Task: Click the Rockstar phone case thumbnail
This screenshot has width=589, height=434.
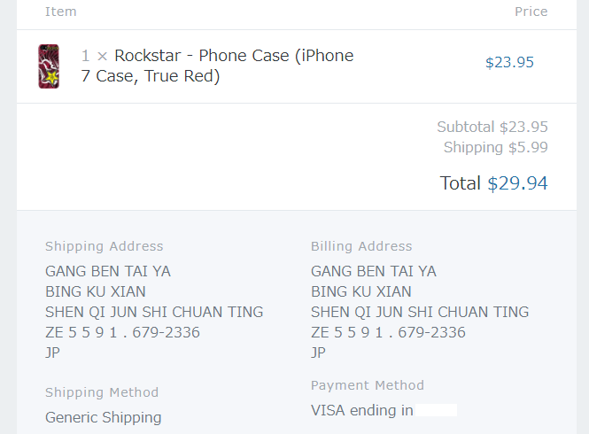Action: [49, 66]
